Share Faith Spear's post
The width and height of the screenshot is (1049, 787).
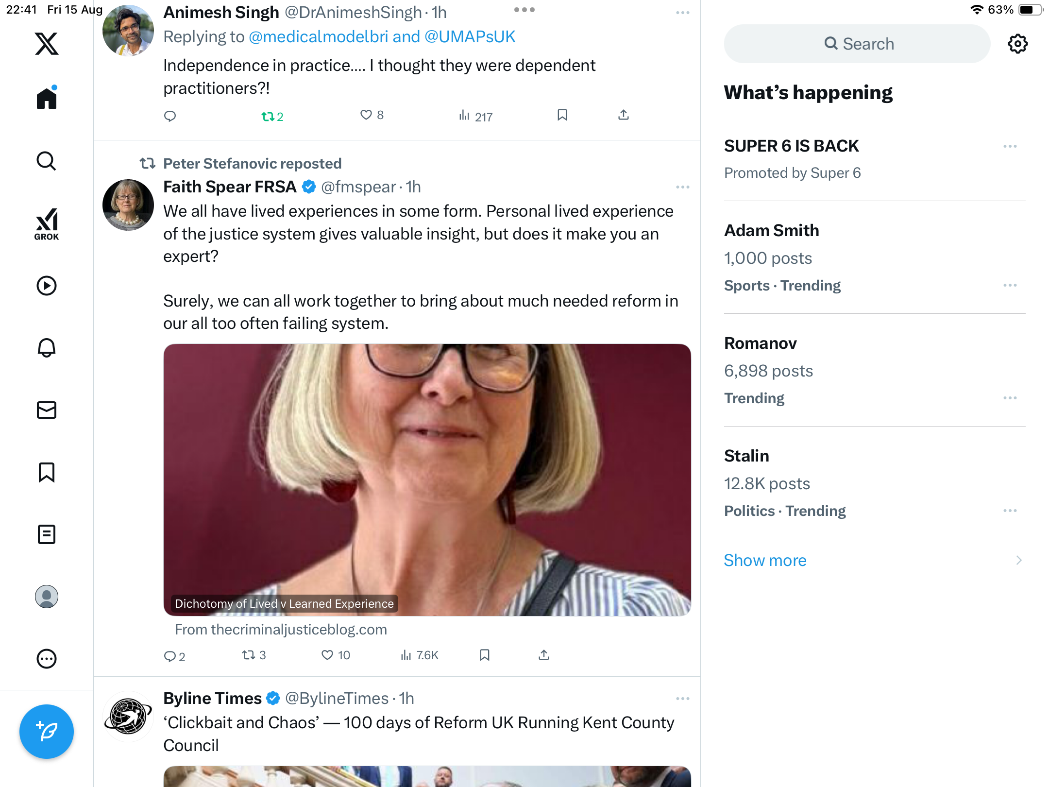click(x=544, y=655)
